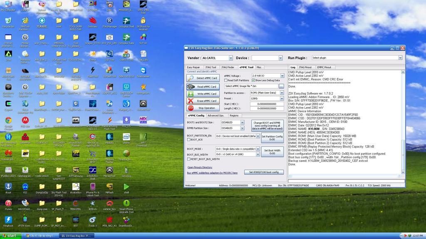Click Set i9300/i7100 boot config button

[x=264, y=172]
